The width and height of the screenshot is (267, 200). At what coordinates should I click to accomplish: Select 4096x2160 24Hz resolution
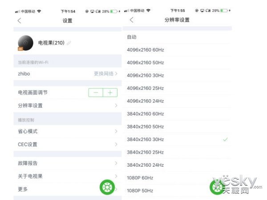coord(177,101)
